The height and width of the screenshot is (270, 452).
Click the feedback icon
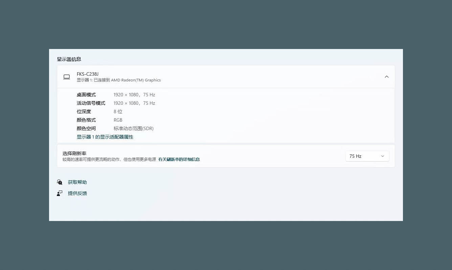tap(60, 193)
